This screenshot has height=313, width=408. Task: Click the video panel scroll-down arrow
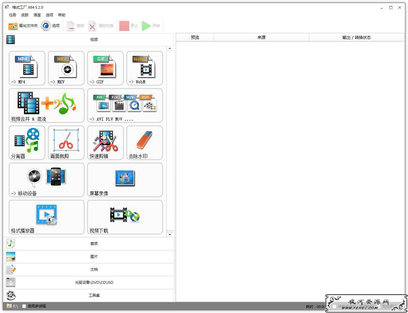click(x=170, y=235)
